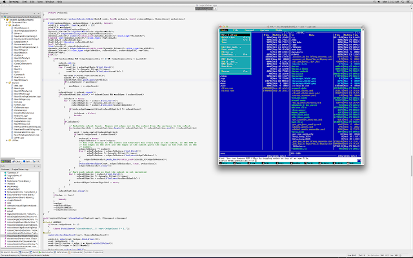Switch to the Projects panel tab
The height and width of the screenshot is (258, 413).
point(6,161)
